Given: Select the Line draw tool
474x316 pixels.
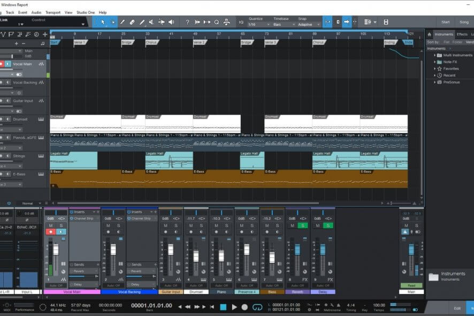Looking at the screenshot, I should click(x=142, y=22).
